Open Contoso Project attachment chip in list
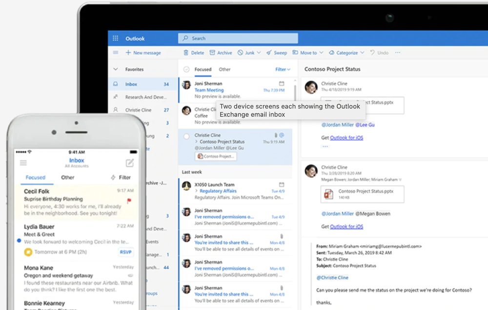 tap(216, 156)
